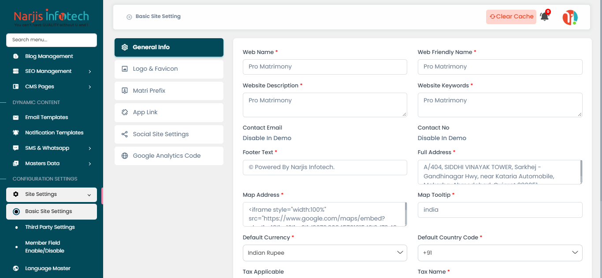Click the DYNAMIC CONTENT section heading
The image size is (602, 278).
(x=36, y=102)
